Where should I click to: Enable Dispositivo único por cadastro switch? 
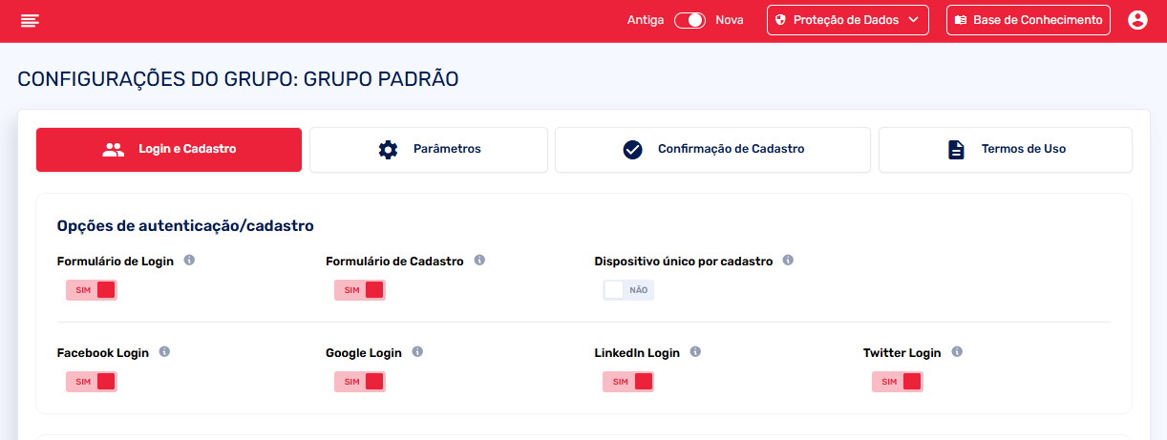point(628,290)
